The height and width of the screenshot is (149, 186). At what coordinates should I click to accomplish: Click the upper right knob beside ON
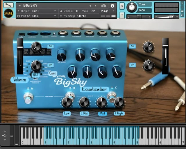148,47
